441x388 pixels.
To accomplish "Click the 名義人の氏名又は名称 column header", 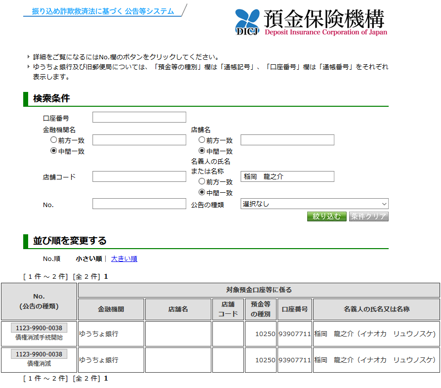I will tap(376, 309).
